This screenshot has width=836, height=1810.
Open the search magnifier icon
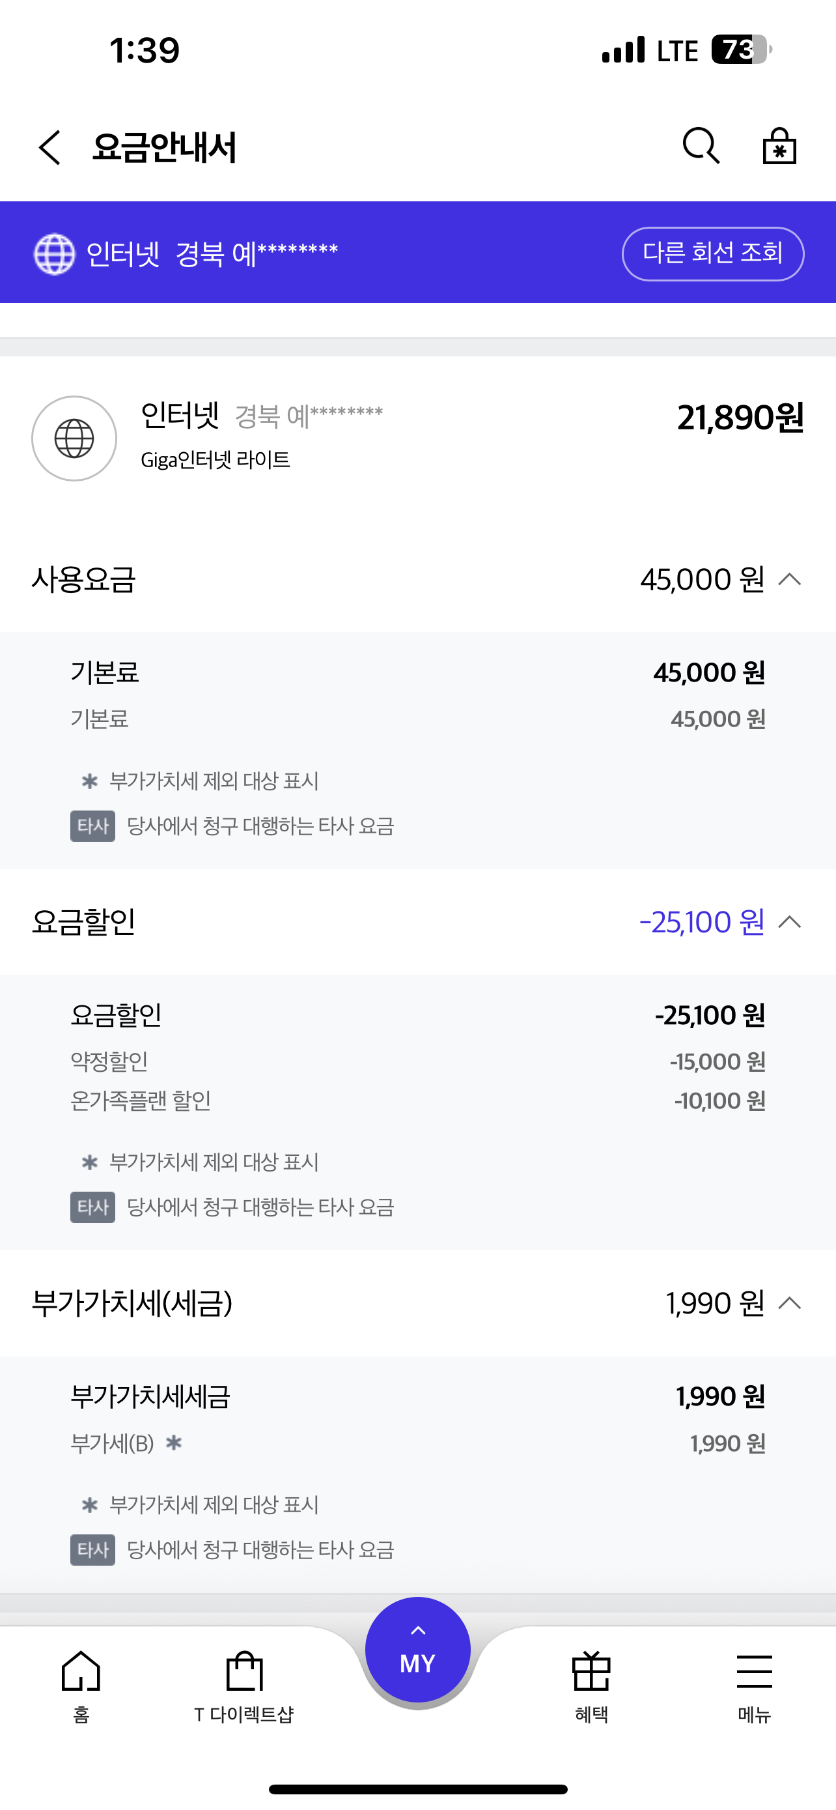[x=701, y=146]
